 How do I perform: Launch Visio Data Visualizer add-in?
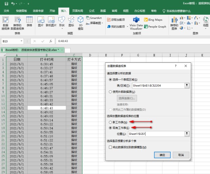click(136, 23)
